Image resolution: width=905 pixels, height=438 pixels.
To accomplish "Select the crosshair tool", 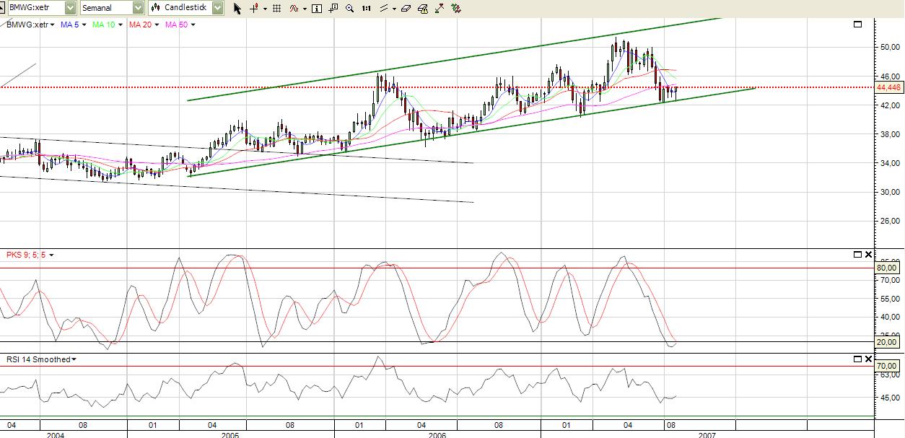I will [x=253, y=9].
